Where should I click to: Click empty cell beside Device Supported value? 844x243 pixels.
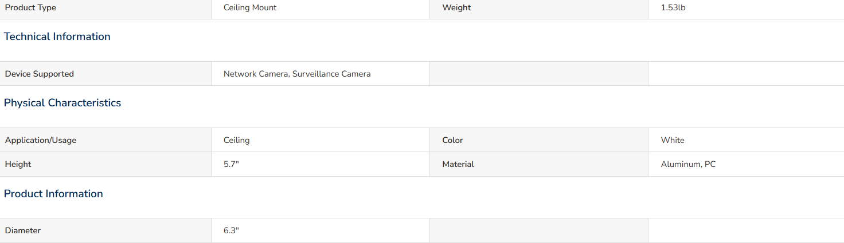tap(539, 74)
